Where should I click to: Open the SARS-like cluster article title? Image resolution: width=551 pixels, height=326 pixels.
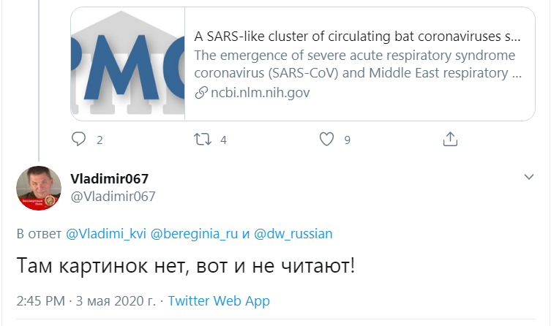(357, 36)
